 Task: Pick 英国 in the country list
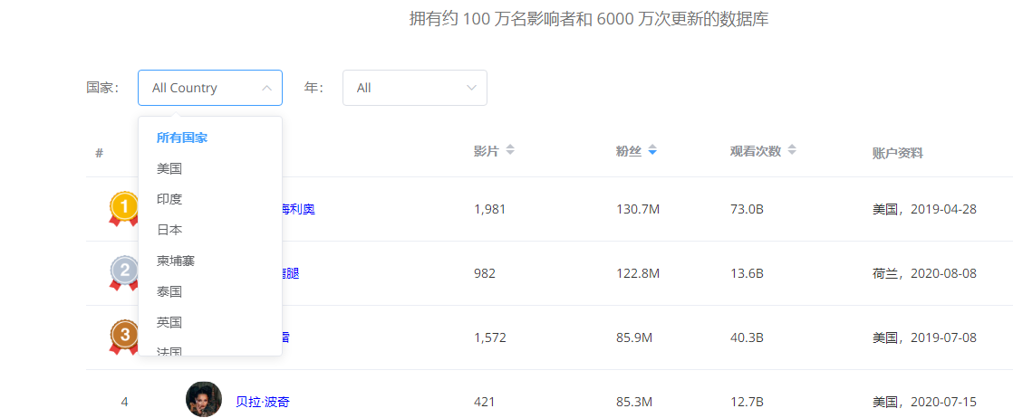click(169, 322)
